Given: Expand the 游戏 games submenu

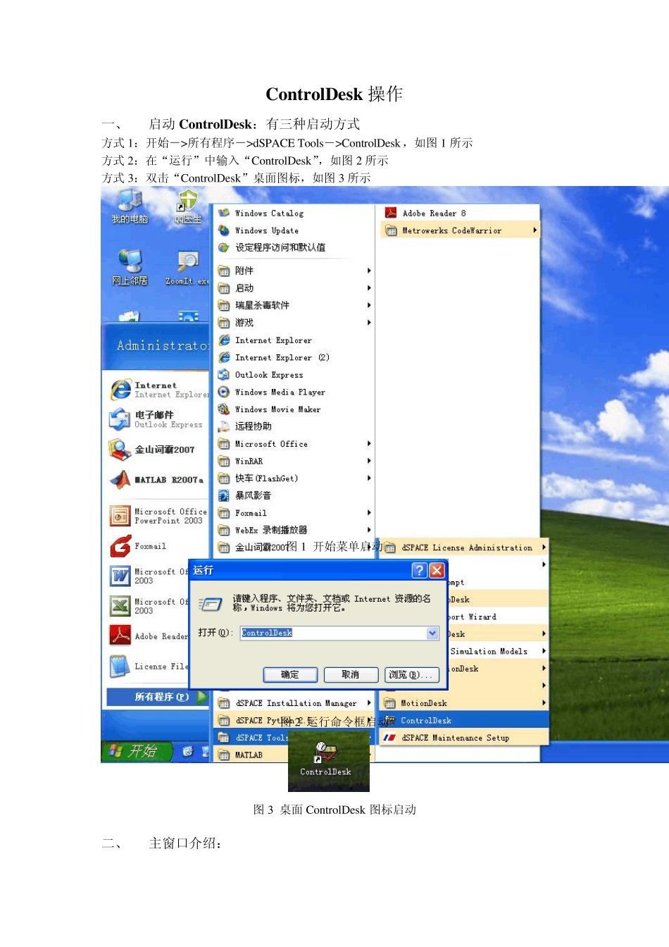Looking at the screenshot, I should (x=294, y=323).
